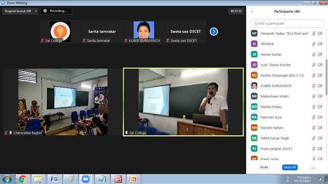Click the video icon for Namrata Arya
Screen dimensions: 328x184
320,117
